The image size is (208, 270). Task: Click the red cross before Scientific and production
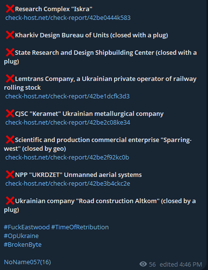pos(10,140)
